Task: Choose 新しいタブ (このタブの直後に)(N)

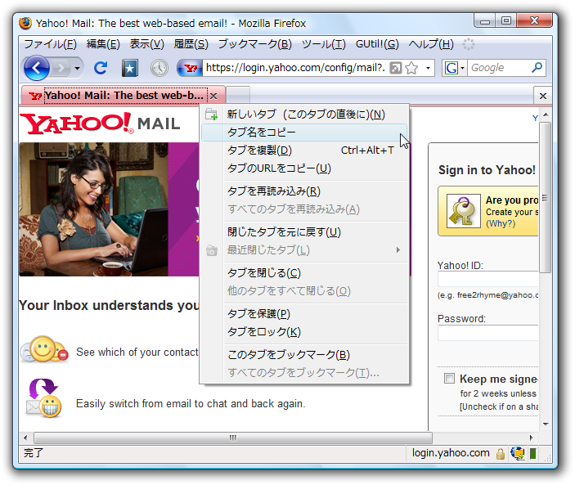Action: [306, 115]
